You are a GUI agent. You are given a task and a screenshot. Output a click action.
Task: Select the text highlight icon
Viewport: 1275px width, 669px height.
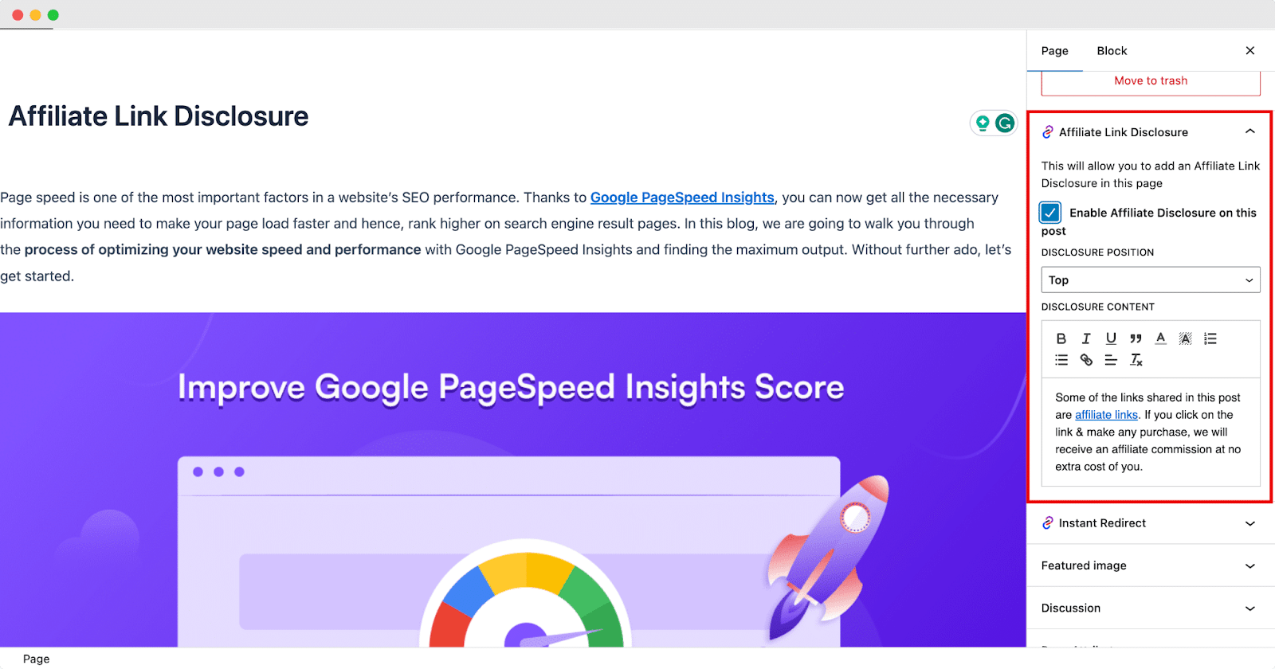point(1185,338)
